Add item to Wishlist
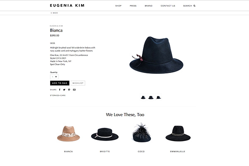This screenshot has height=166, width=249. click(78, 83)
